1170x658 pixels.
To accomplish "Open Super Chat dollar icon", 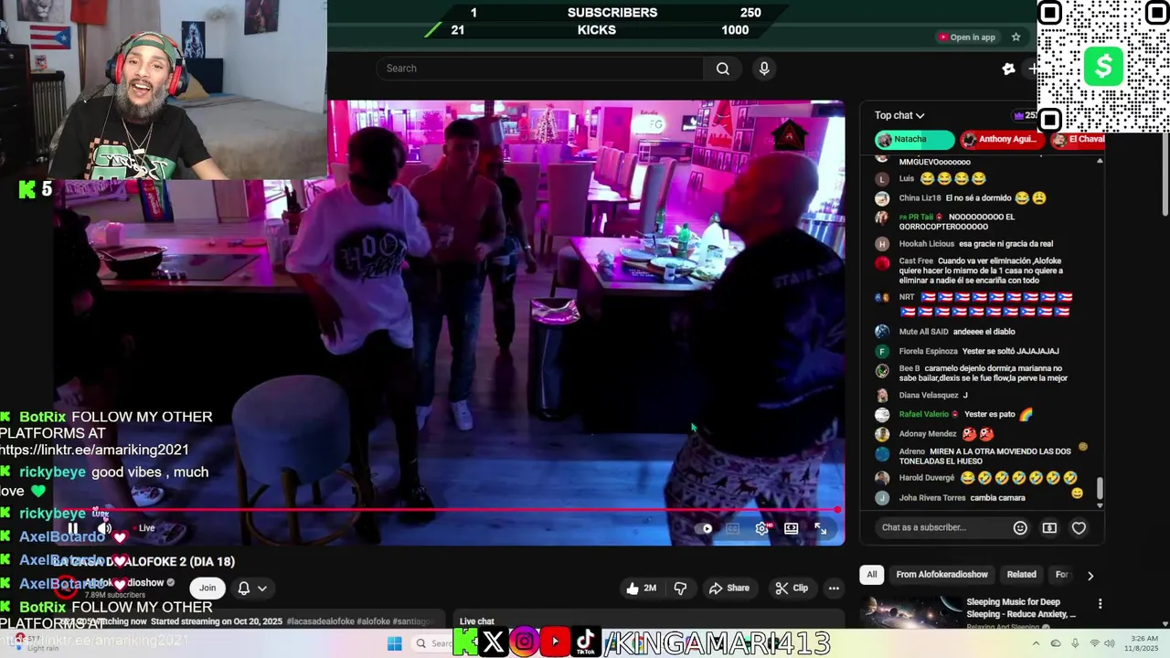I will tap(1049, 527).
